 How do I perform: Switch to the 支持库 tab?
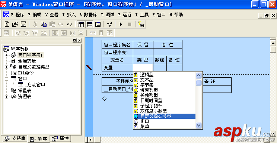[15, 139]
